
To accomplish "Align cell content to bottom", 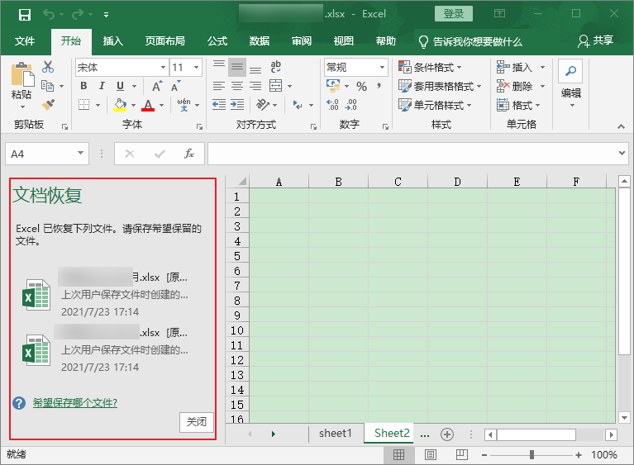I will (255, 68).
